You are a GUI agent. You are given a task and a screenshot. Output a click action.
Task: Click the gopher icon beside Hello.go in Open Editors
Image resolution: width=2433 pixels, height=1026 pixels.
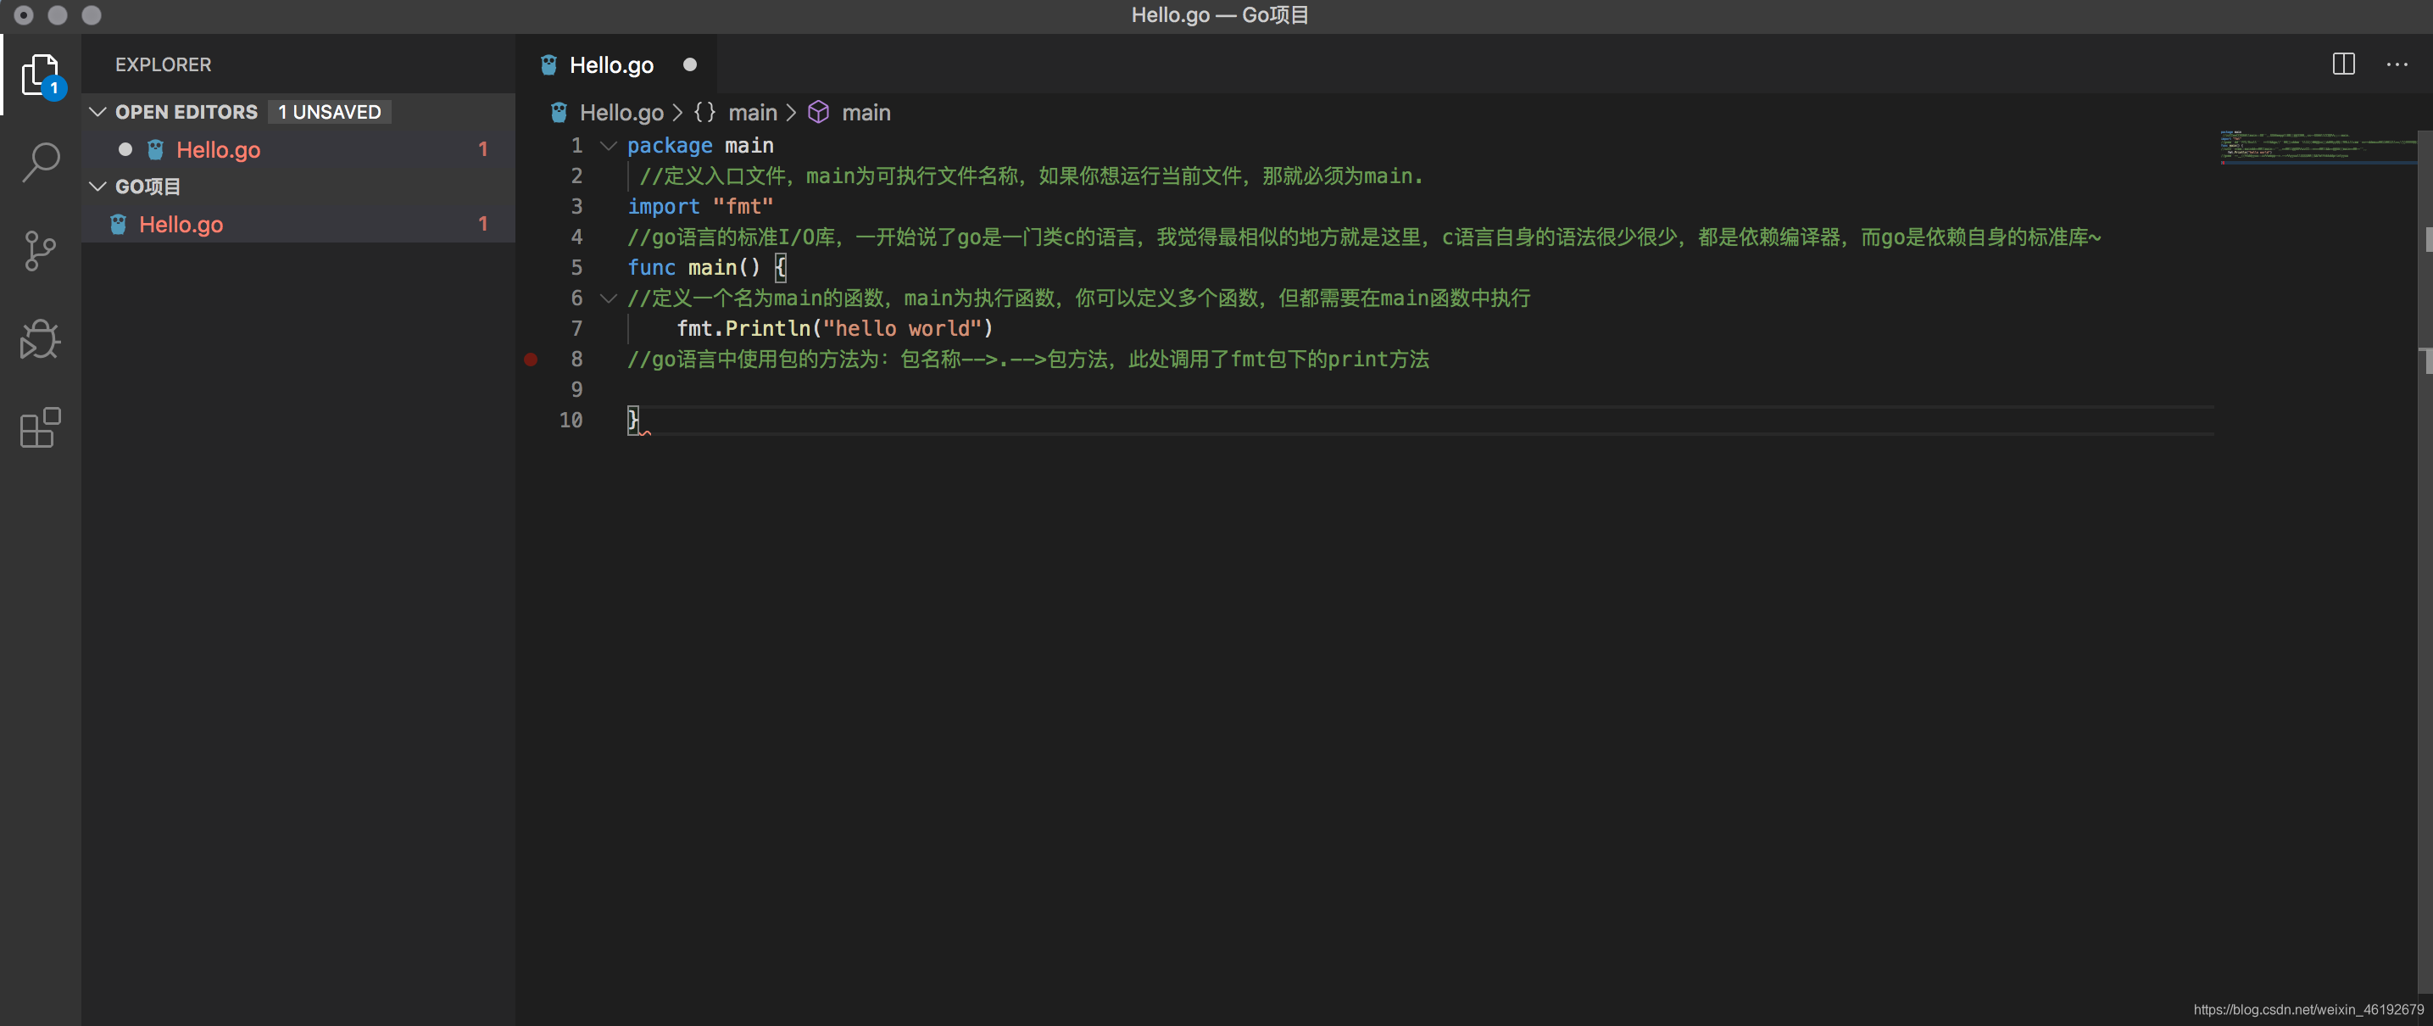[156, 149]
